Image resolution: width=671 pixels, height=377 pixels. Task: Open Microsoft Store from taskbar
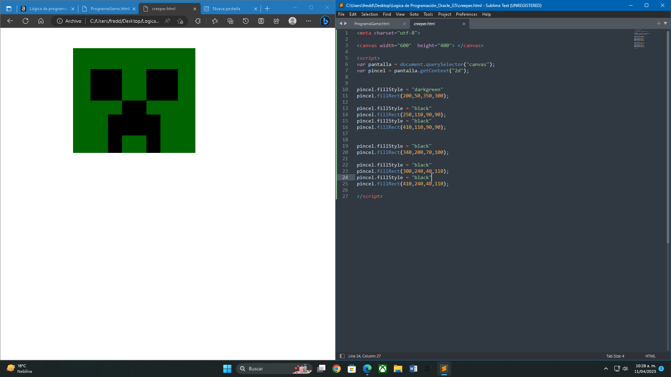click(352, 369)
